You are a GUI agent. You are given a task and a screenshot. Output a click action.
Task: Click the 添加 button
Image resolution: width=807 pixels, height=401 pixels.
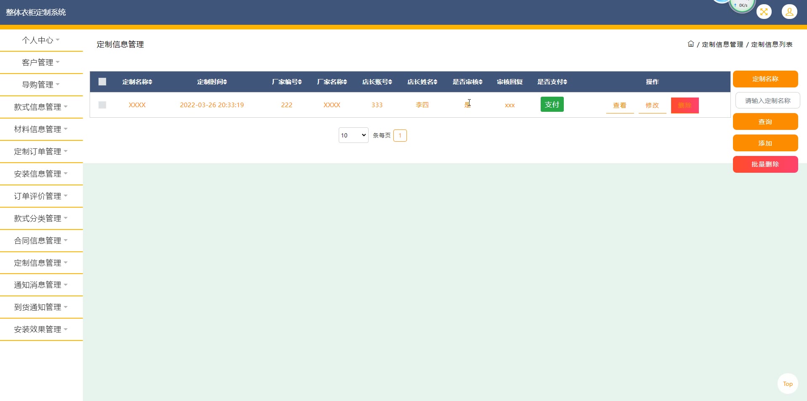point(765,143)
